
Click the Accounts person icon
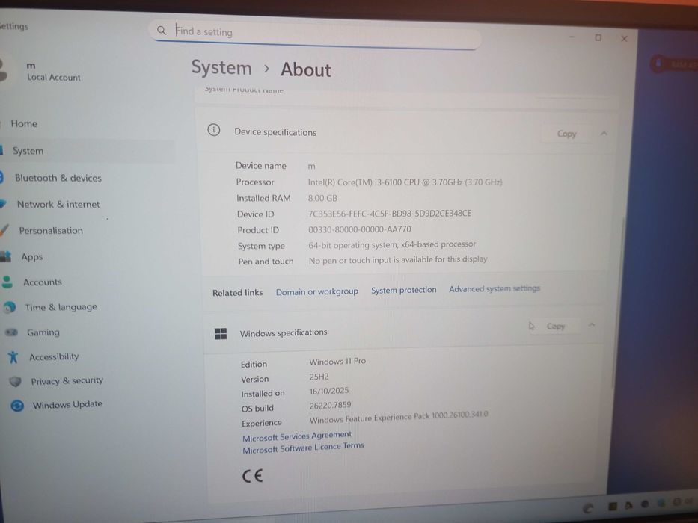tap(7, 282)
